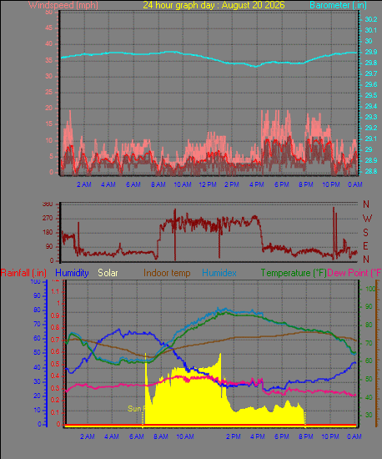The image size is (382, 459).
Task: Click the Rainfall (.in) legend label
Action: 23,273
